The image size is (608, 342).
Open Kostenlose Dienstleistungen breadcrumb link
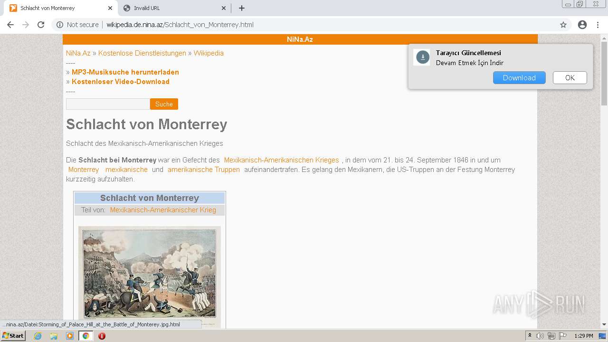click(142, 53)
